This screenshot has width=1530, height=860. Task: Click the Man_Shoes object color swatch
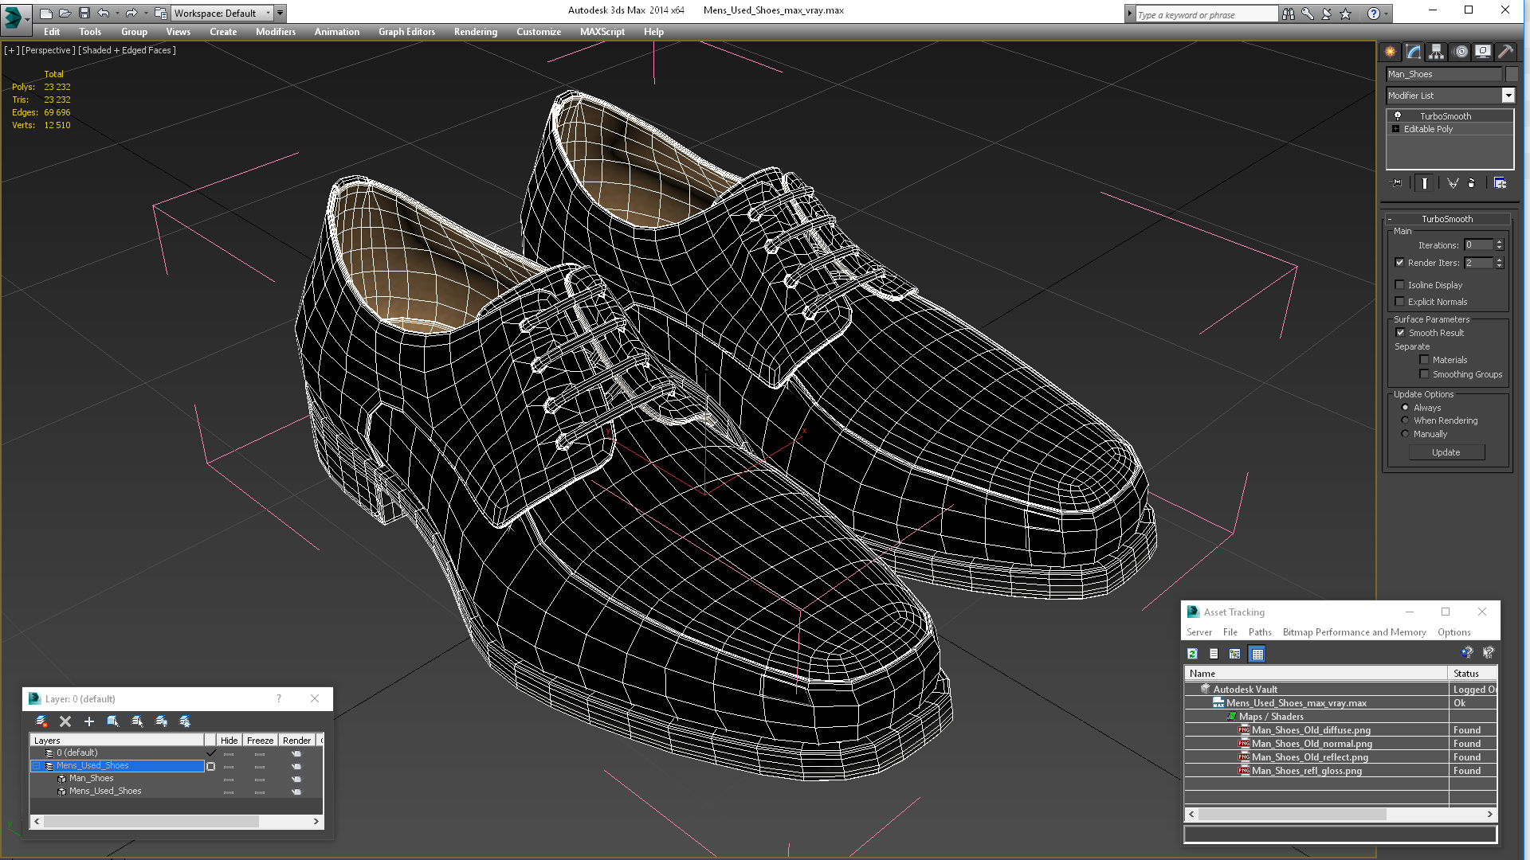(1511, 74)
